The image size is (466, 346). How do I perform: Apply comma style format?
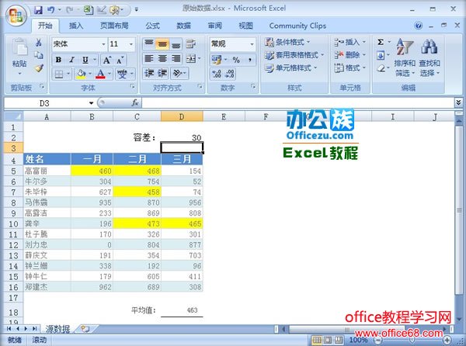coord(250,60)
